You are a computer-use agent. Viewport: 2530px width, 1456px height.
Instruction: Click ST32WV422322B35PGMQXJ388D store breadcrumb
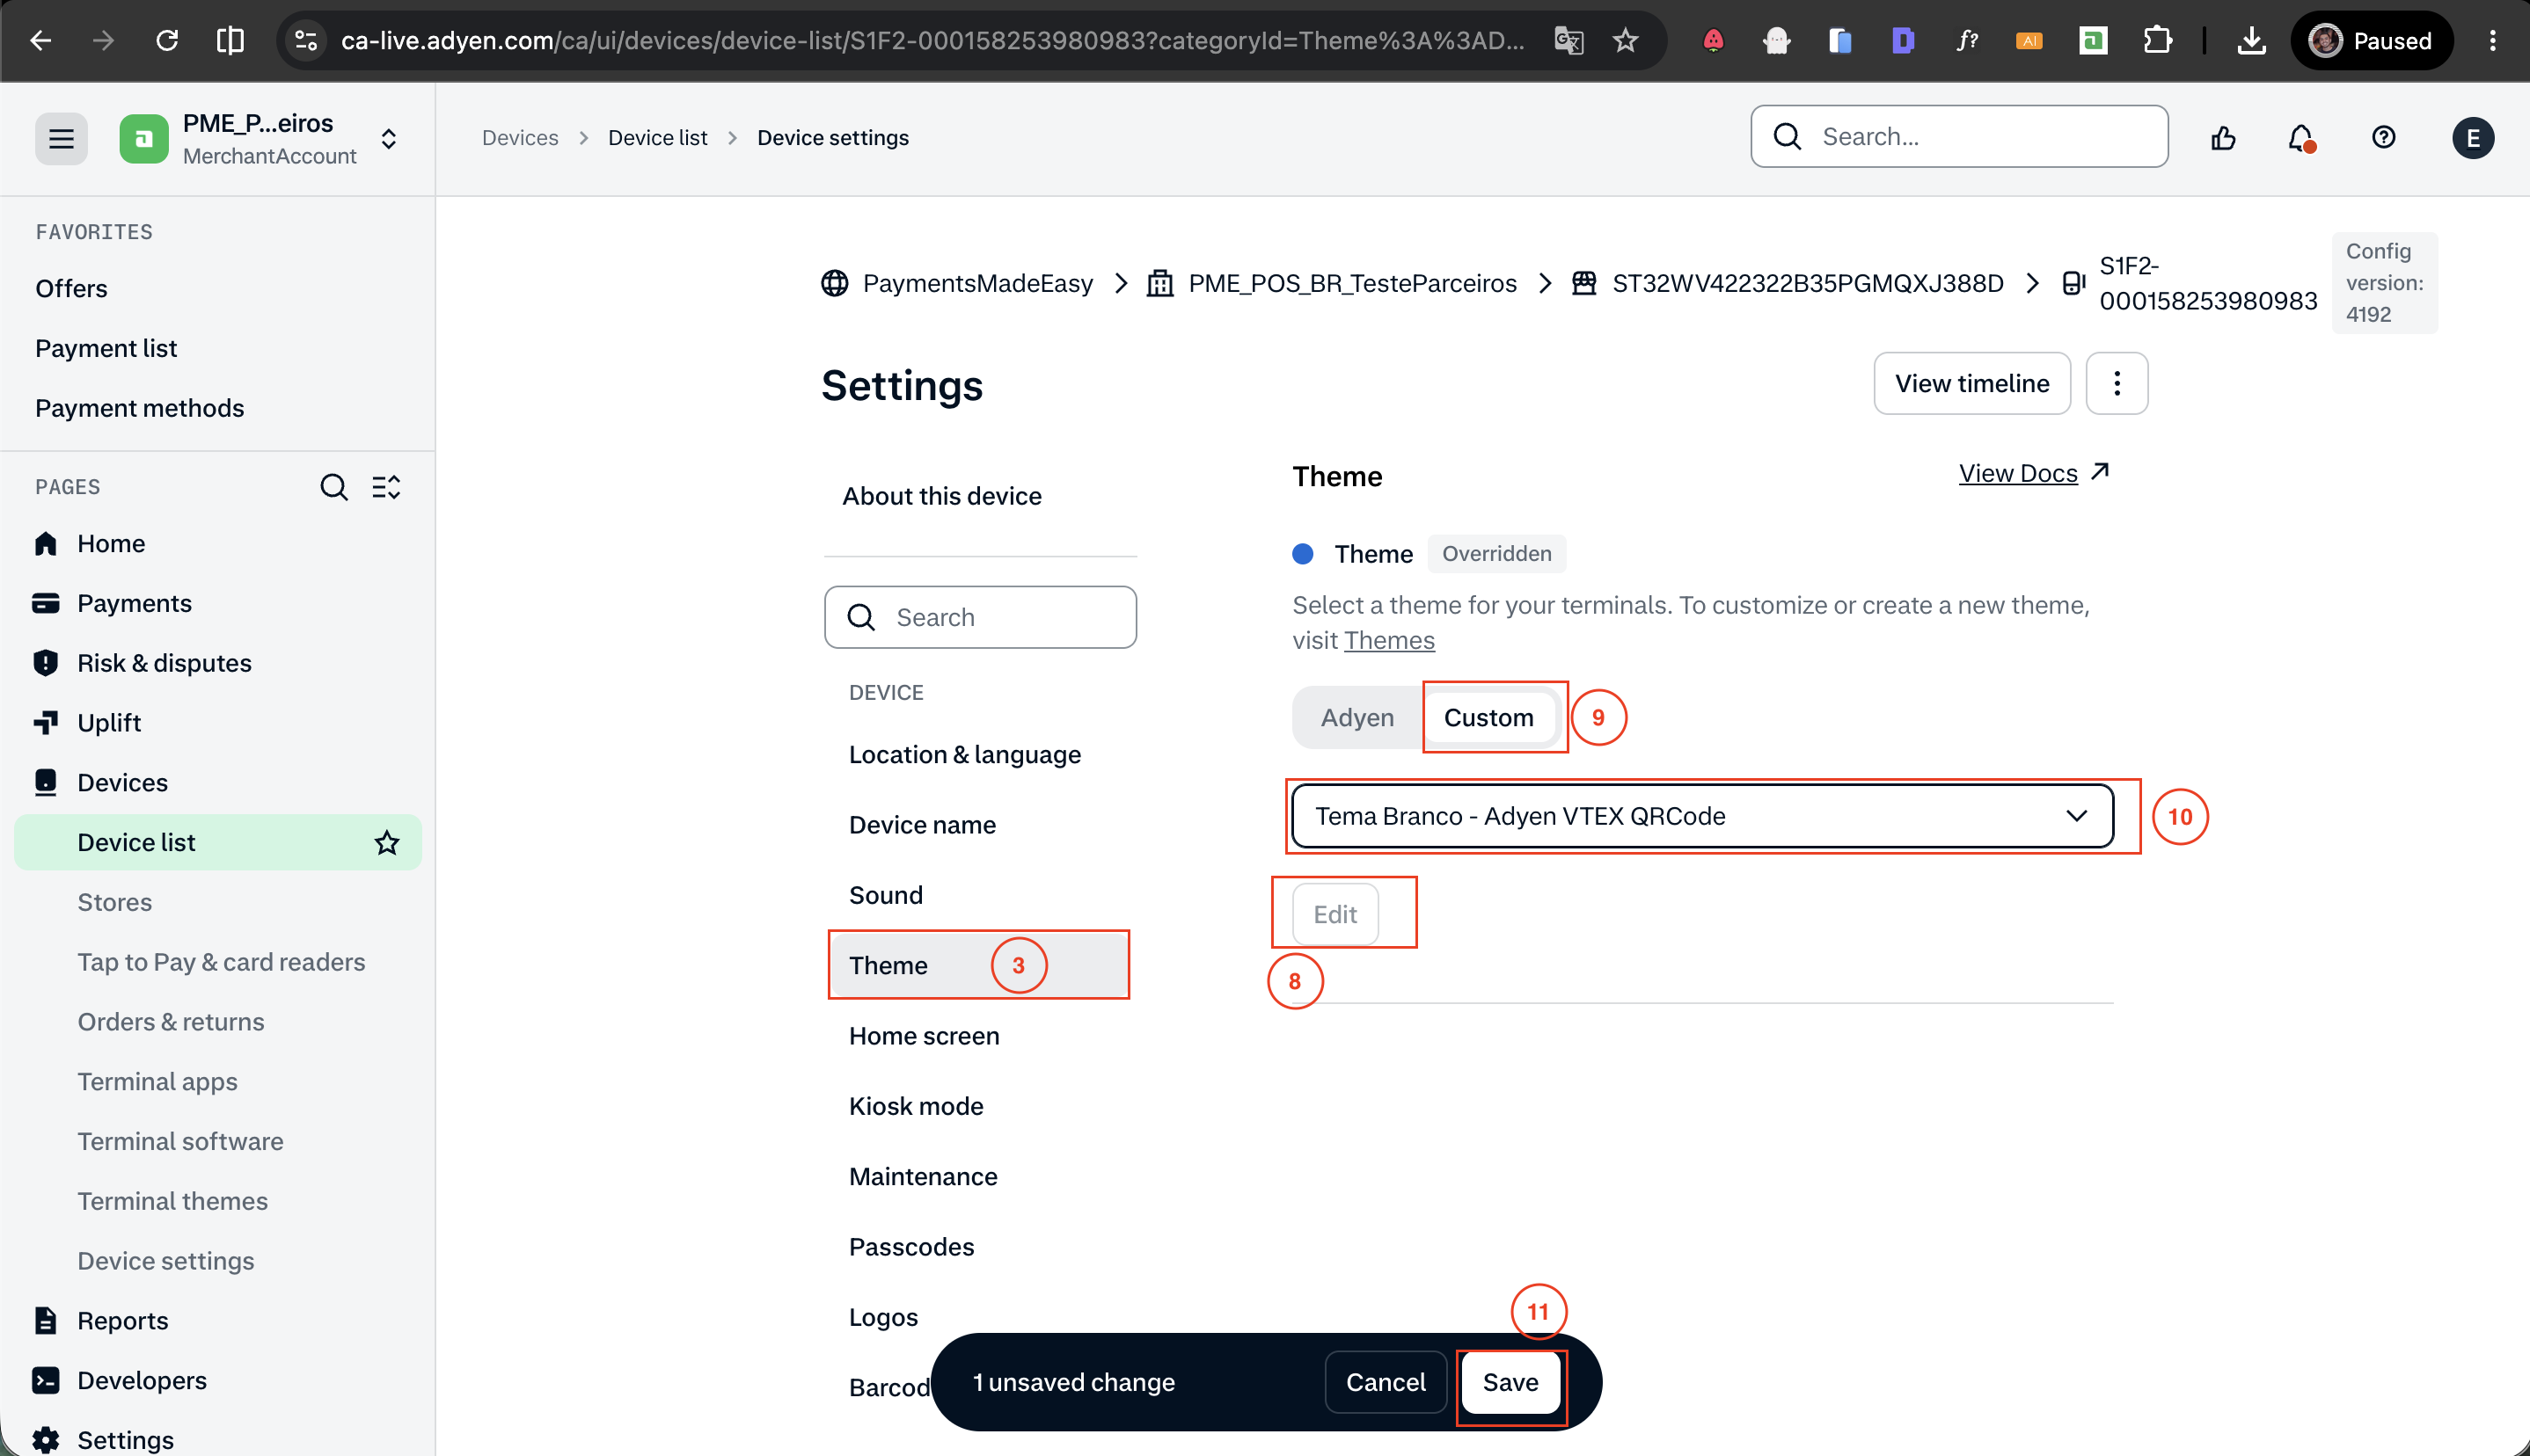pyautogui.click(x=1807, y=283)
